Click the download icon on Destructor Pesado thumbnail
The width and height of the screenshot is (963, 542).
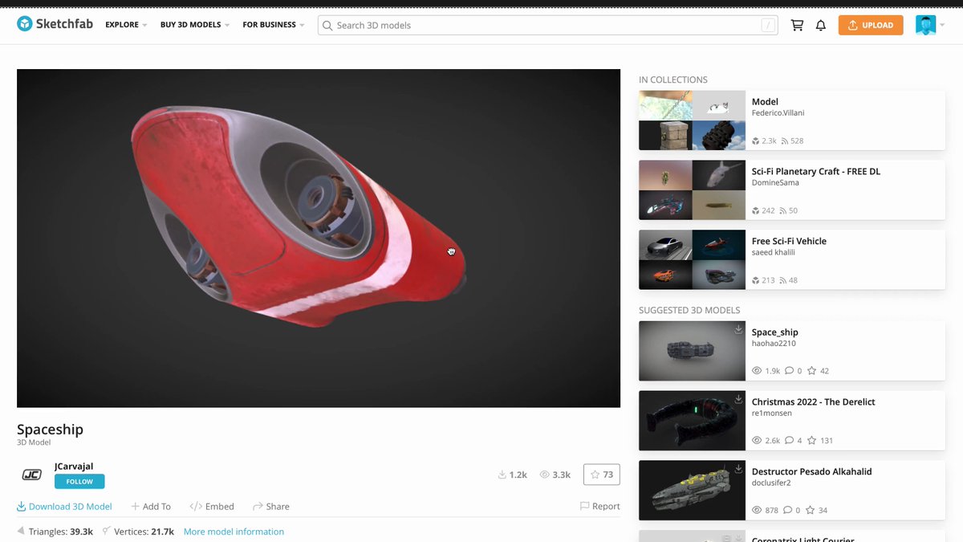(x=738, y=469)
